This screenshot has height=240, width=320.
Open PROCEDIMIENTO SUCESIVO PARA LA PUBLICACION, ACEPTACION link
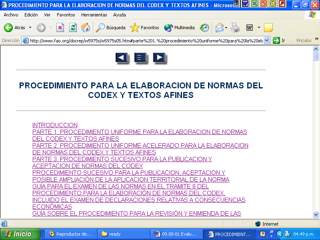click(131, 176)
